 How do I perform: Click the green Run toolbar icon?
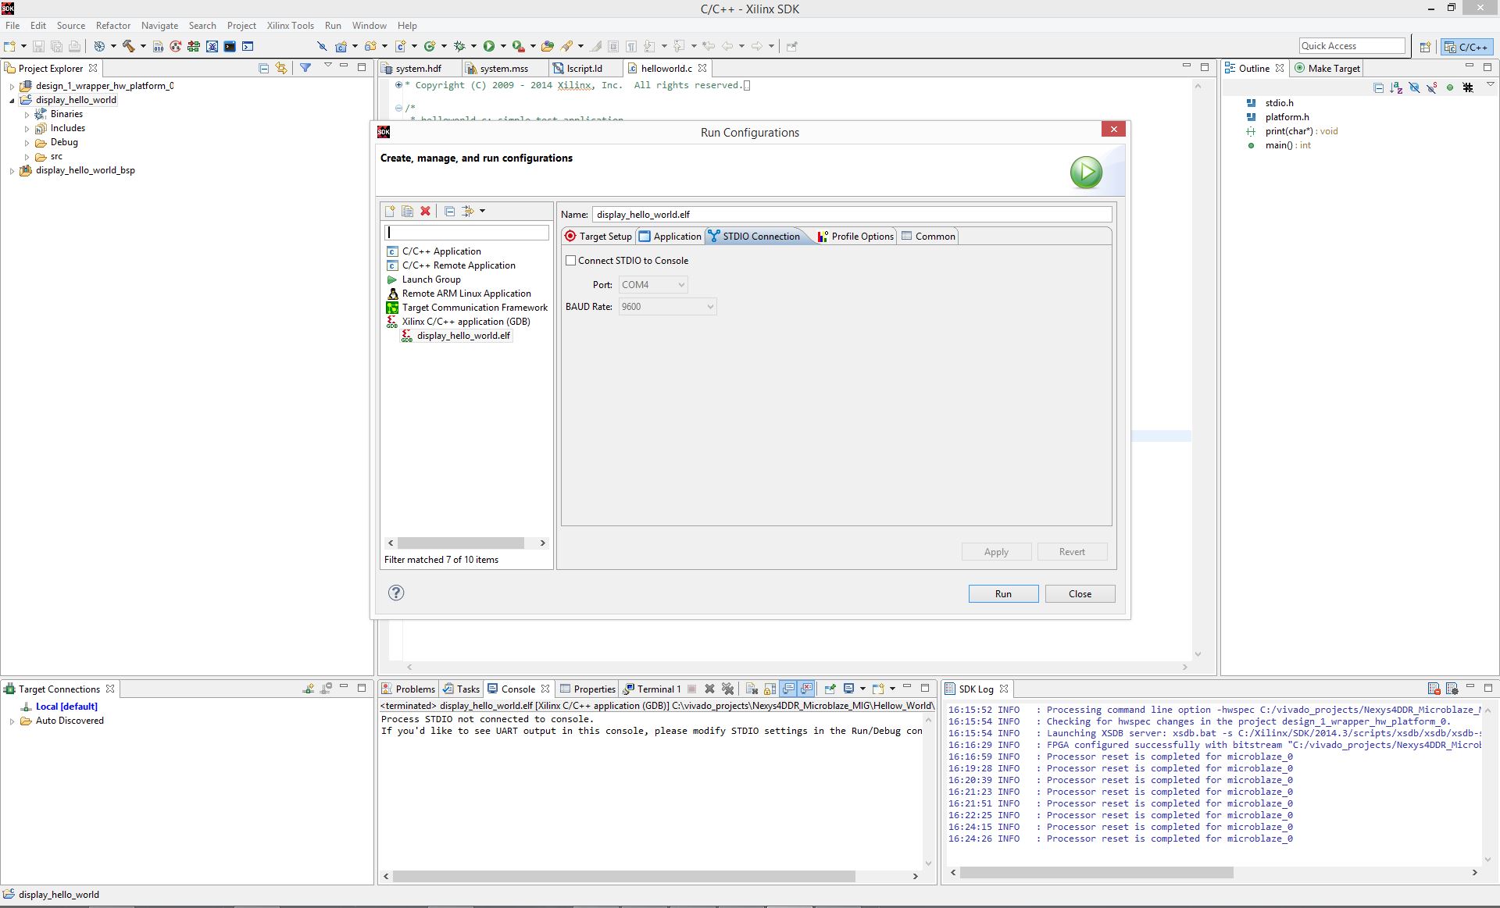coord(489,46)
